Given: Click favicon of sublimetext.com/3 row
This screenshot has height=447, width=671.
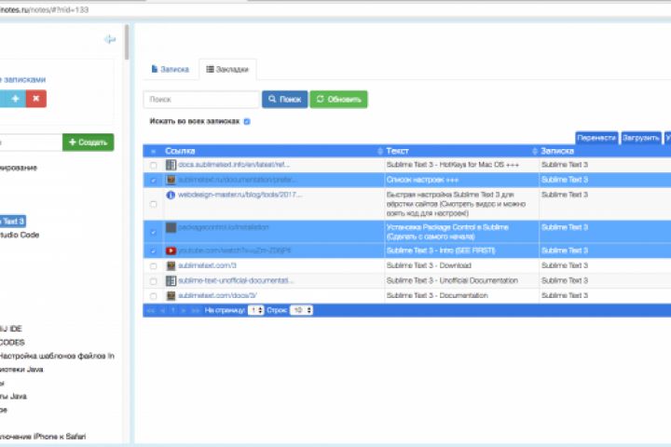Looking at the screenshot, I should (x=171, y=265).
